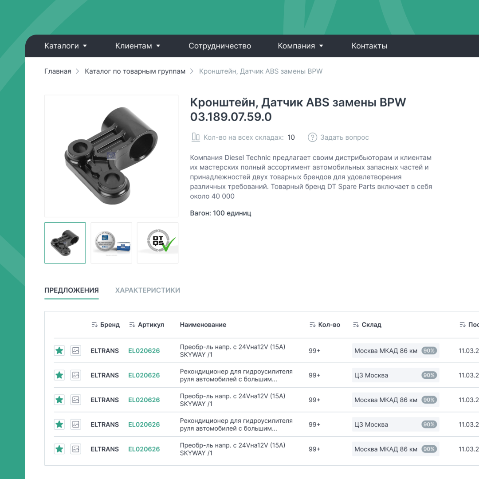
Task: Click Рекондиционер name in second row
Action: (x=236, y=375)
